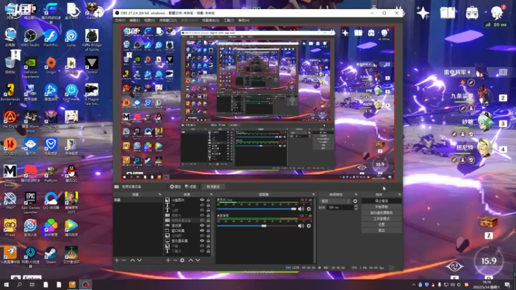Image resolution: width=516 pixels, height=290 pixels.
Task: Click the 滤镜 filters toolbar button
Action: [x=190, y=187]
